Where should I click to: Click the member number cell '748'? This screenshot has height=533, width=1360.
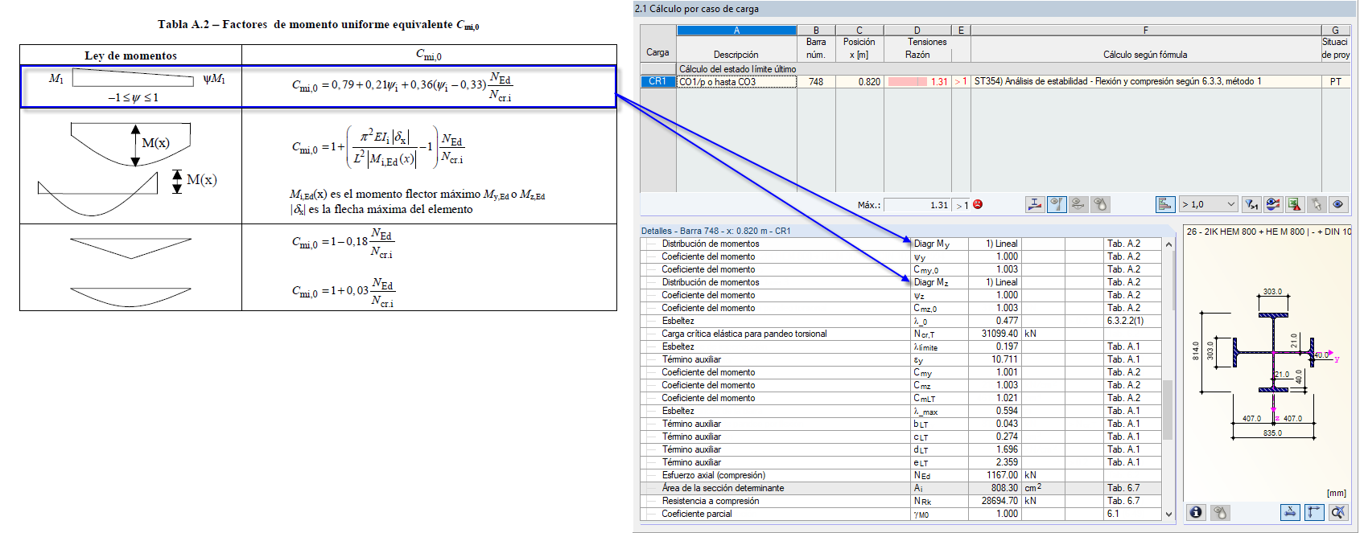[x=816, y=81]
